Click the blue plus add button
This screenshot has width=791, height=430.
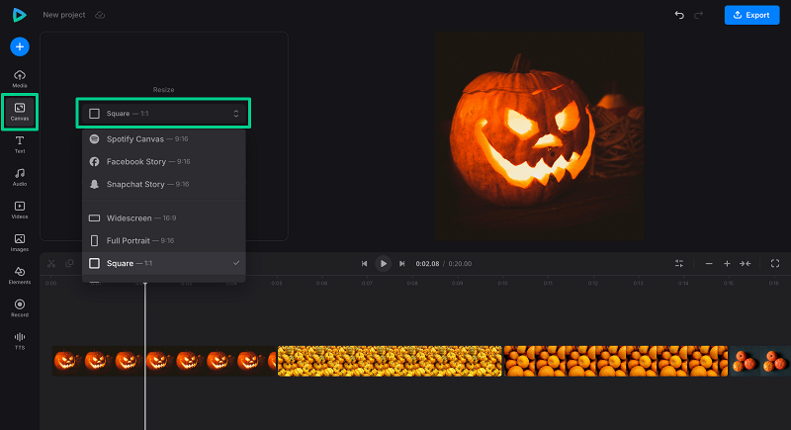tap(20, 46)
